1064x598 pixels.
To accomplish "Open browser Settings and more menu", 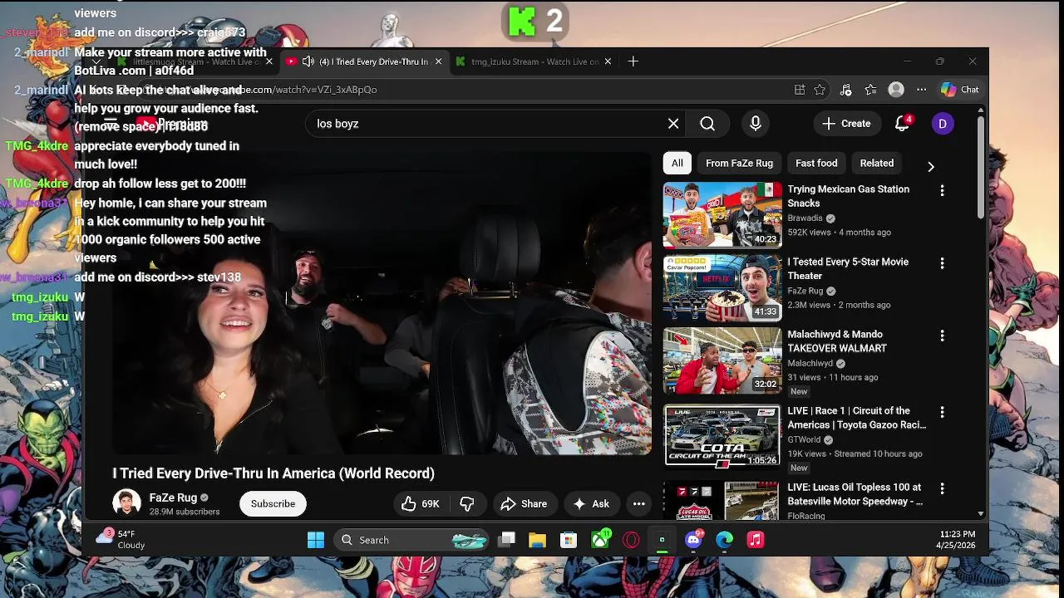I will (x=921, y=90).
